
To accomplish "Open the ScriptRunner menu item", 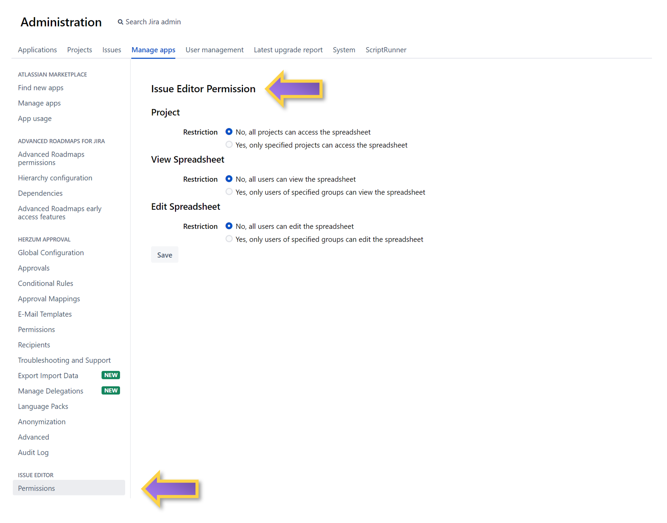I will tap(385, 50).
